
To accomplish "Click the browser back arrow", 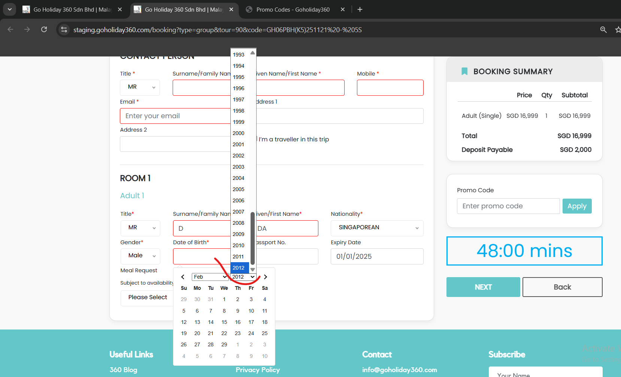I will [10, 30].
